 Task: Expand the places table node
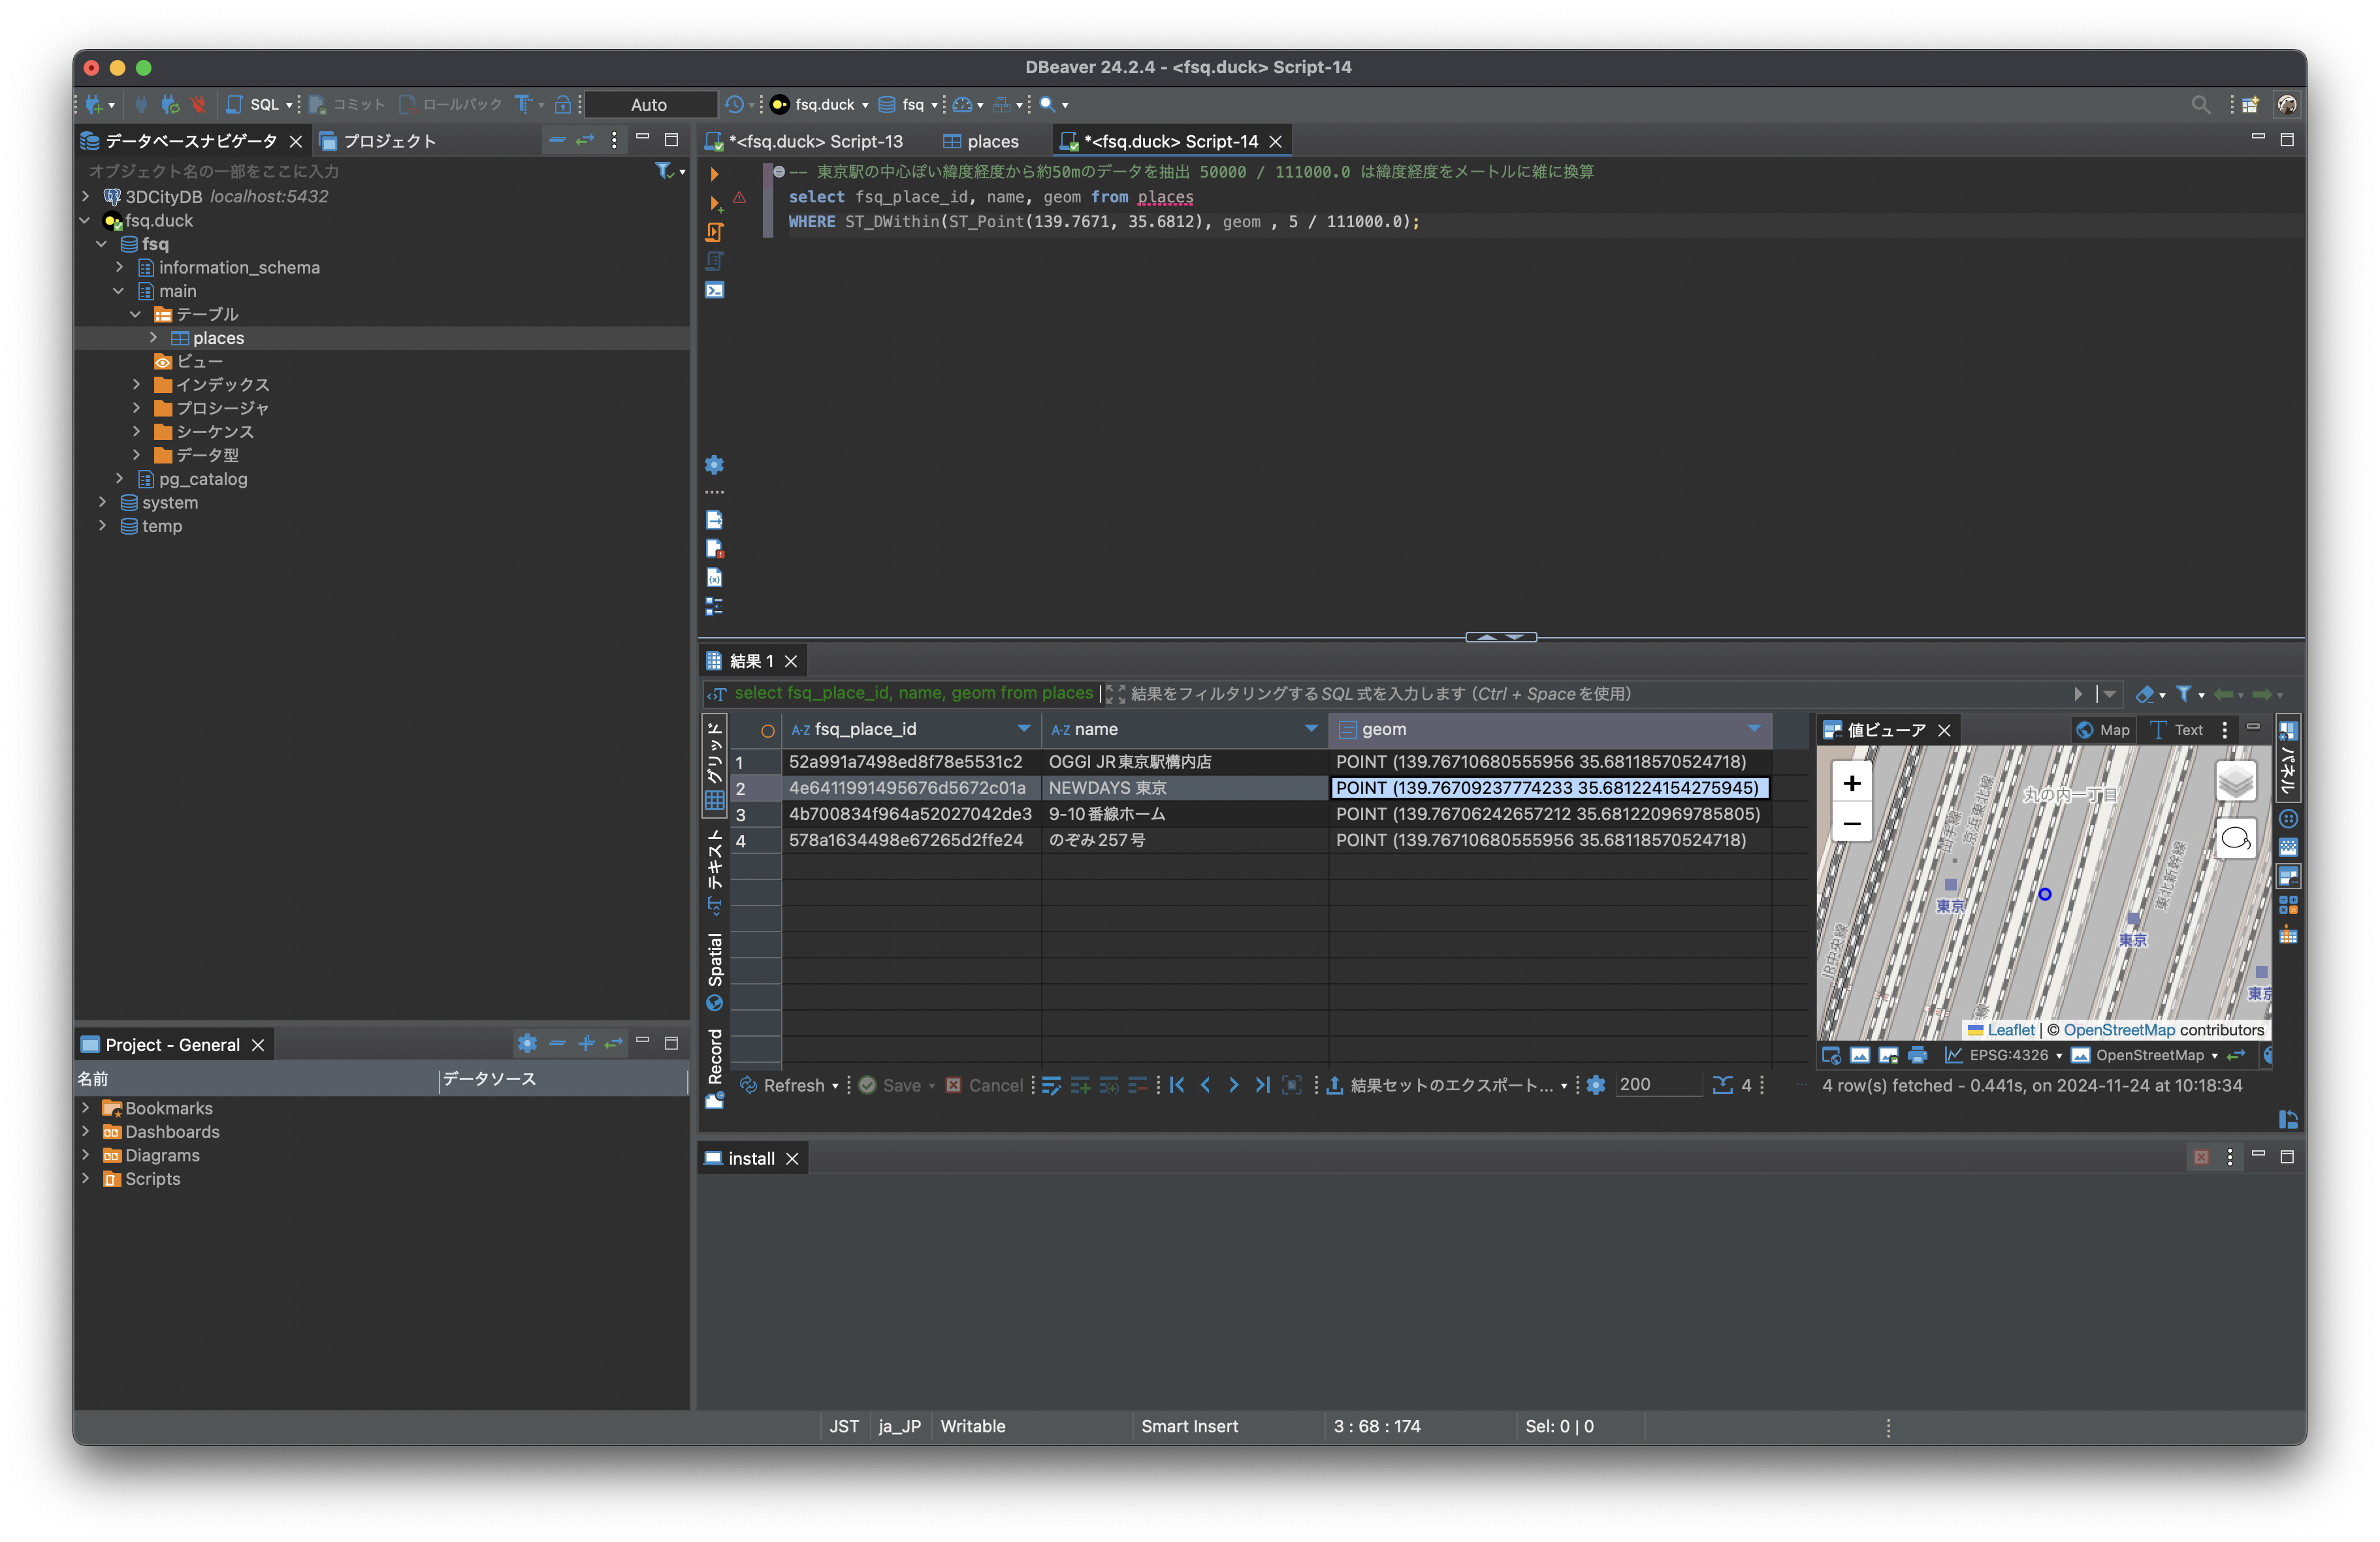coord(153,338)
